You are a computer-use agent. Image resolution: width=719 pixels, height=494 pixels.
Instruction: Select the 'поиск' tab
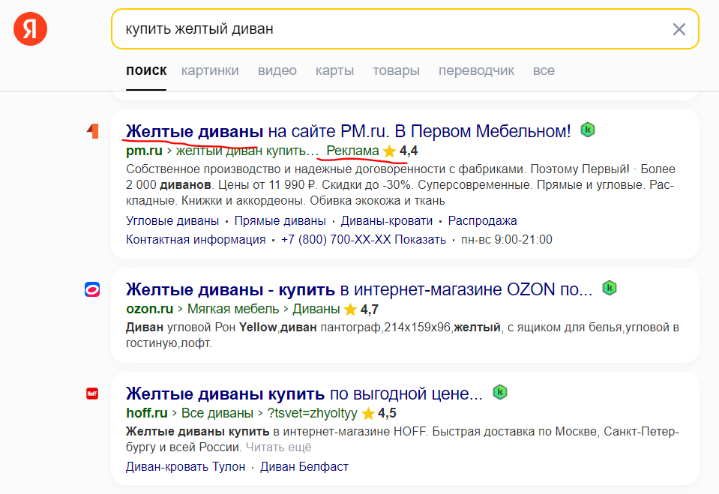146,70
